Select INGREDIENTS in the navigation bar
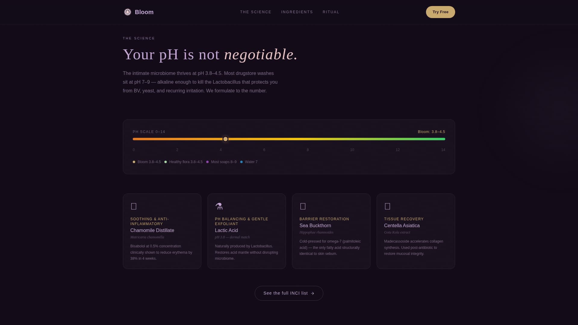Image resolution: width=578 pixels, height=325 pixels. tap(297, 12)
